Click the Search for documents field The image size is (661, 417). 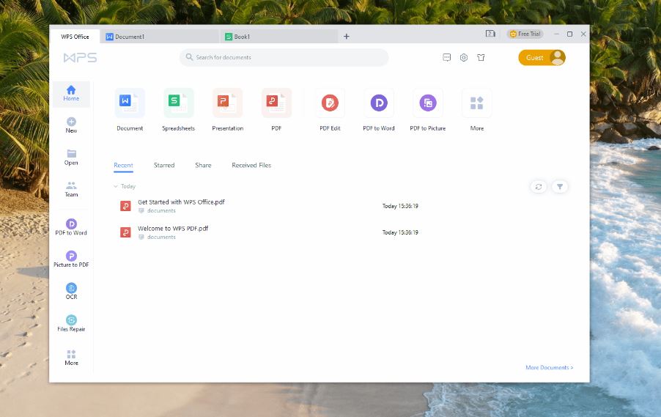(284, 57)
